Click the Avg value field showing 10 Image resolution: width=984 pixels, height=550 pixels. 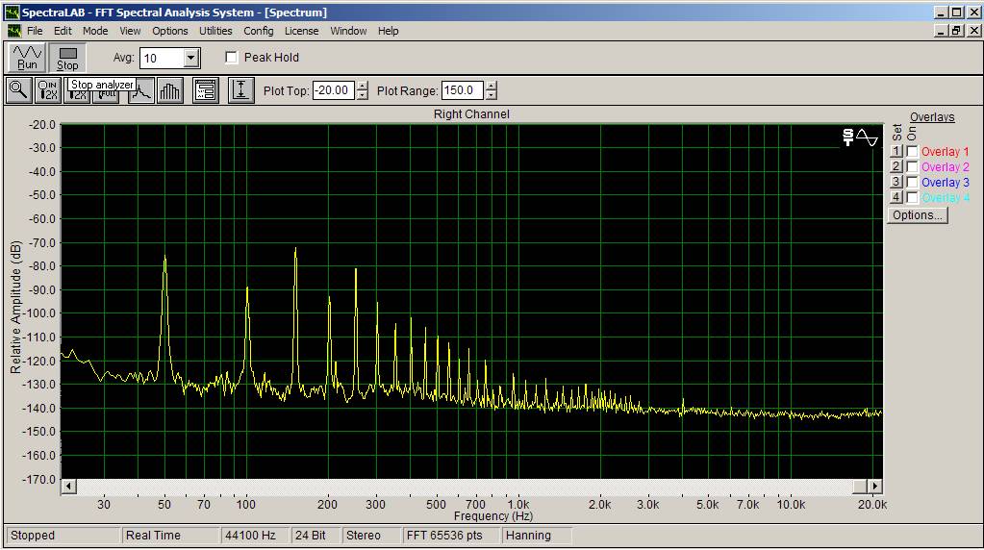[x=162, y=59]
